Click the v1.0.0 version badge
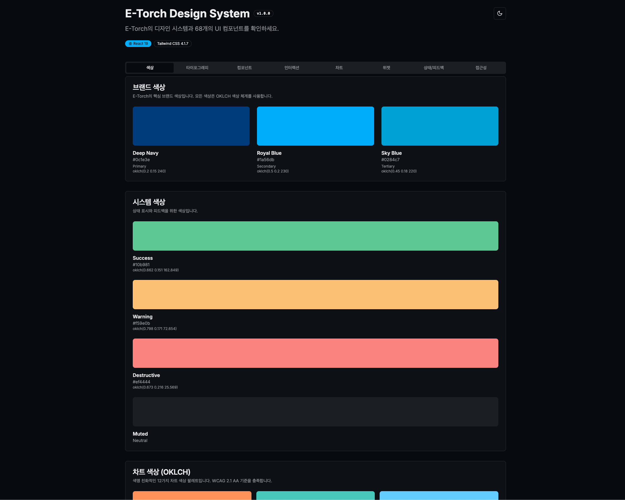 coord(263,13)
